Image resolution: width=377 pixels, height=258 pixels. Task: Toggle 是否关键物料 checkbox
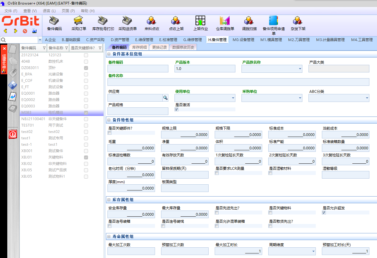270,213
